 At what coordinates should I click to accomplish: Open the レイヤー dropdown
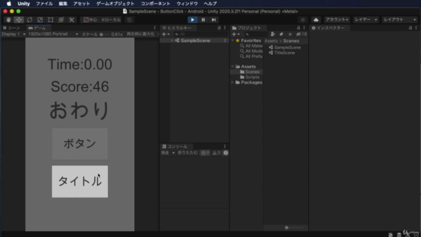coord(366,20)
